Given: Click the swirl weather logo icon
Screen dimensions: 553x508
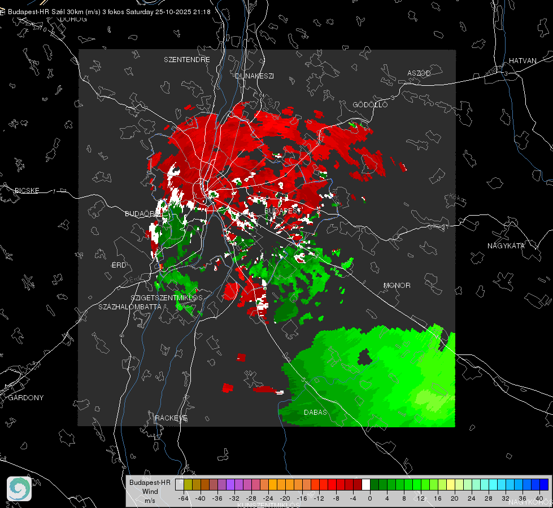Looking at the screenshot, I should pos(19,489).
